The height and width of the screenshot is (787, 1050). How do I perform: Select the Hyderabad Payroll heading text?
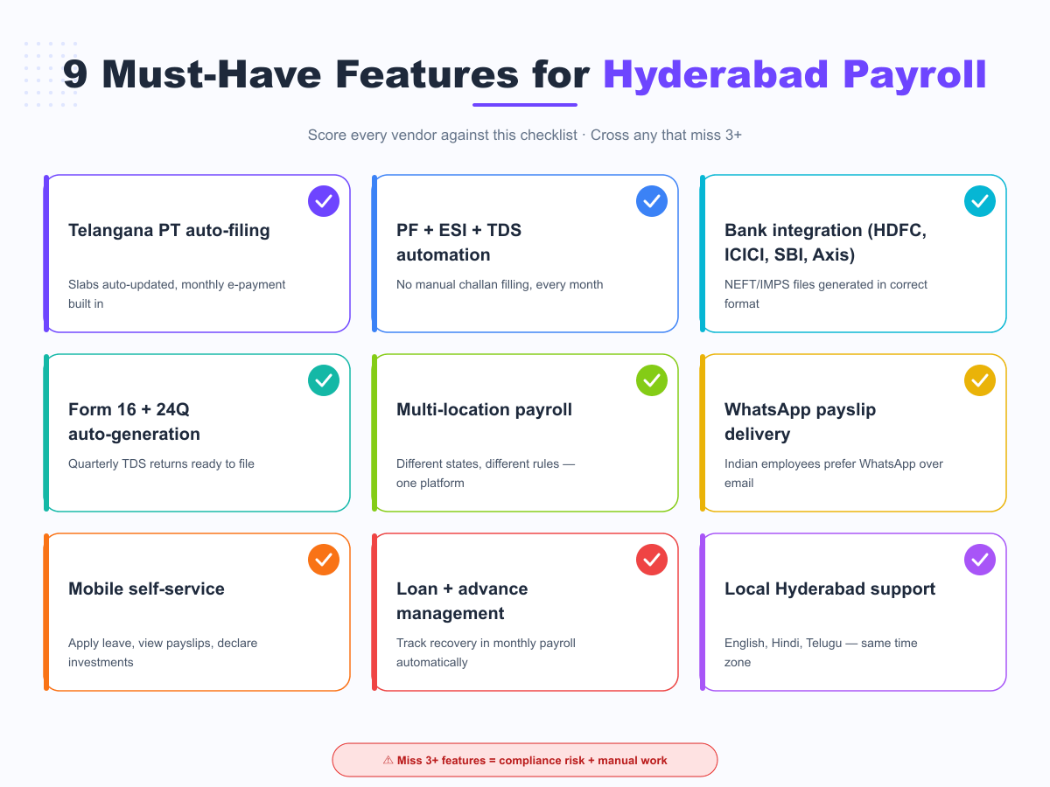[x=794, y=75]
